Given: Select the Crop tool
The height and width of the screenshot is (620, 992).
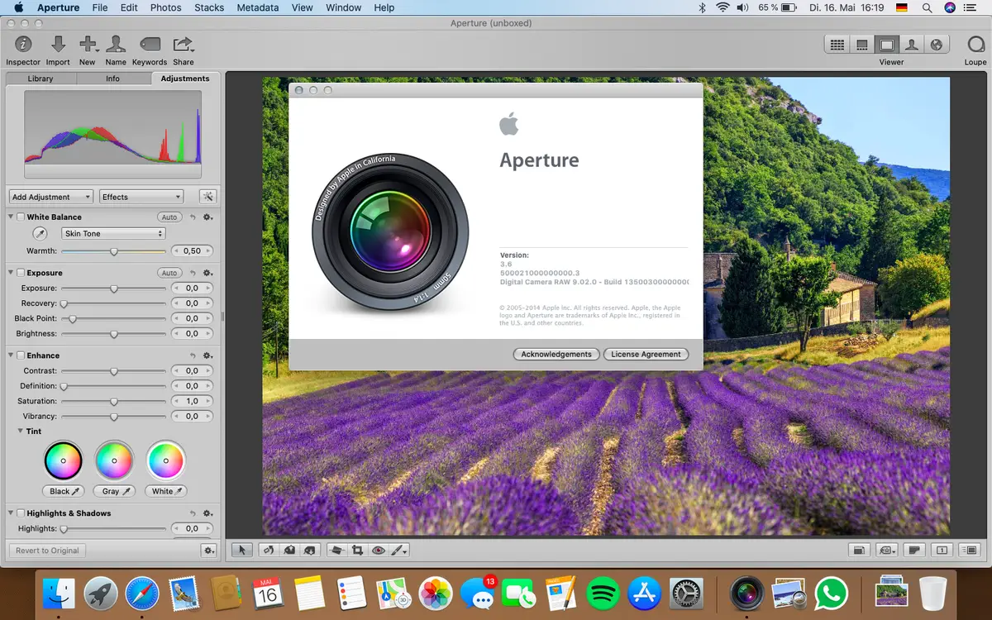Looking at the screenshot, I should click(x=358, y=550).
